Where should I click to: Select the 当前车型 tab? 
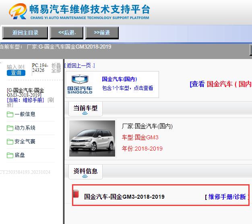pos(85,109)
